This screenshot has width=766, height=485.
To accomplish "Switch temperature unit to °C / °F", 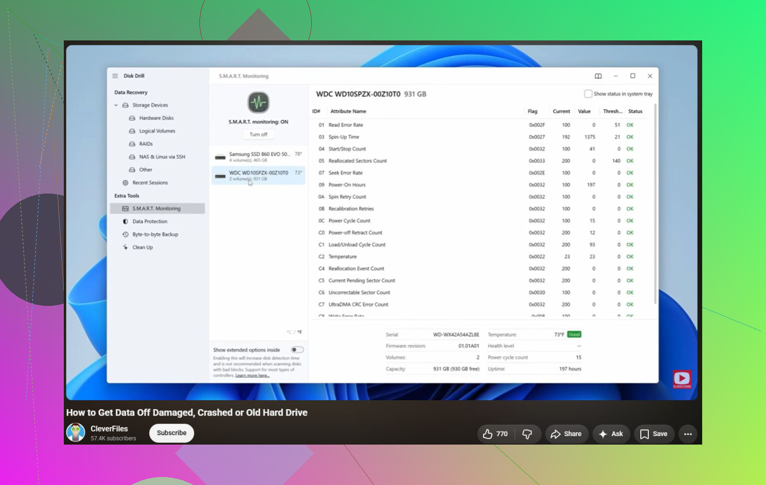I will click(294, 332).
